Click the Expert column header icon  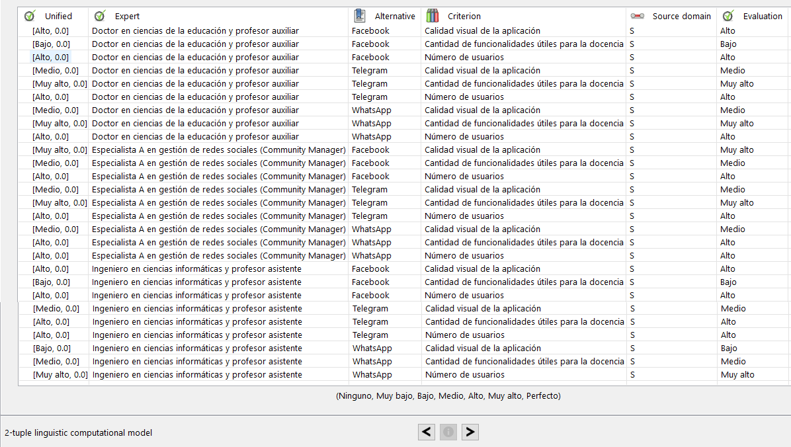tap(100, 16)
